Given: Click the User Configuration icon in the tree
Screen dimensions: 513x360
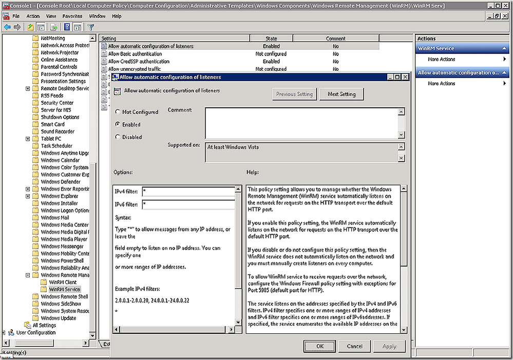Looking at the screenshot, I should point(11,332).
